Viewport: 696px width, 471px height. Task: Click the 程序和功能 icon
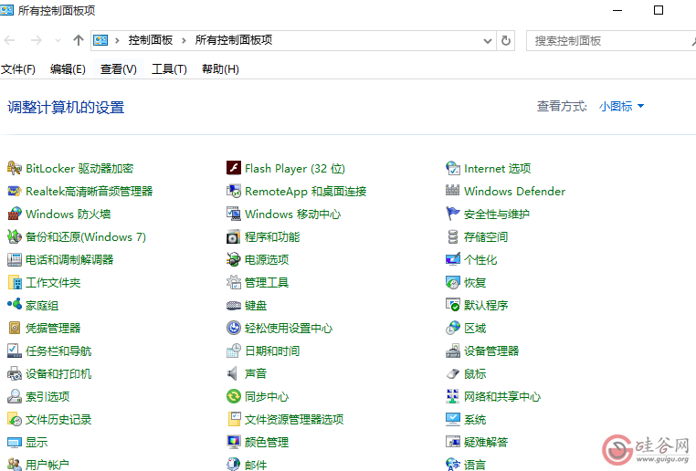[234, 236]
